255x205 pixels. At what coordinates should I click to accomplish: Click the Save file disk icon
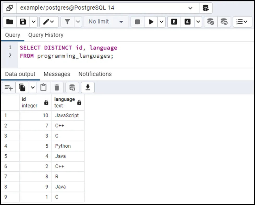pos(23,22)
